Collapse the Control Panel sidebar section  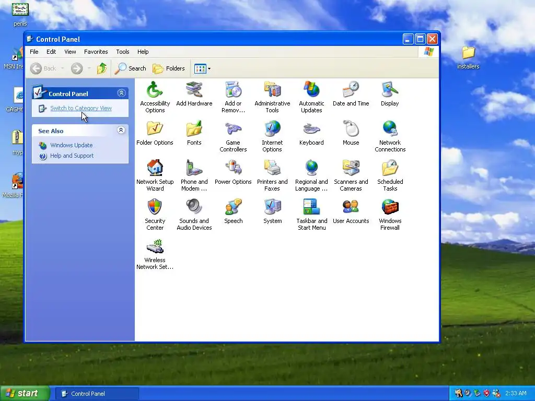pyautogui.click(x=121, y=93)
